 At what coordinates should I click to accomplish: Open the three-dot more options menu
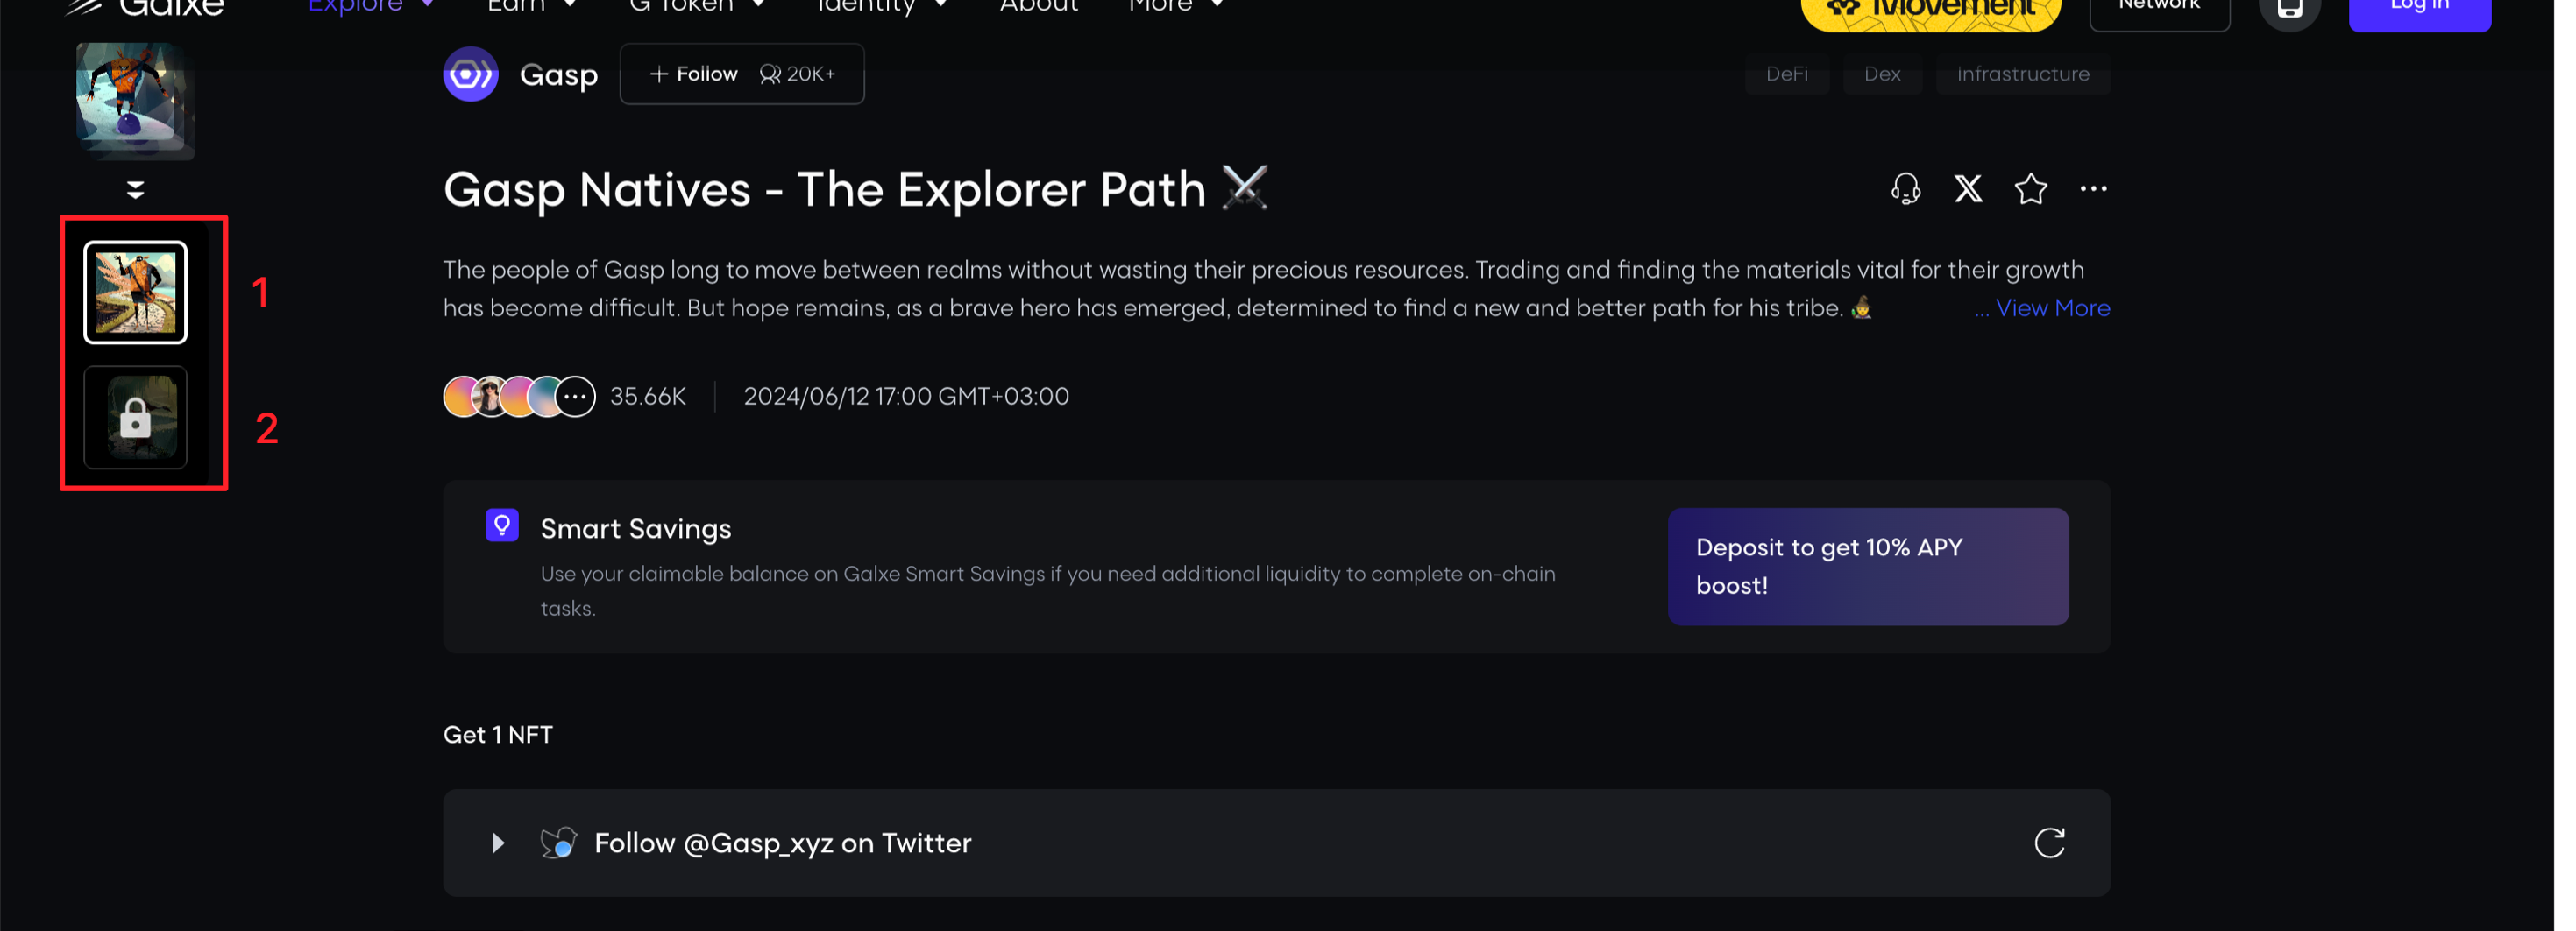point(2094,189)
